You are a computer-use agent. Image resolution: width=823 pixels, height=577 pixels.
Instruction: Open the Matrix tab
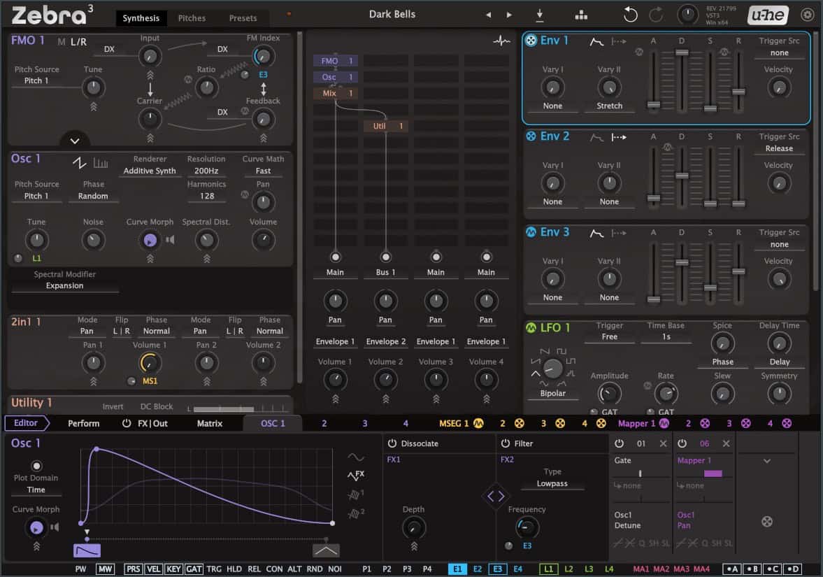coord(210,423)
